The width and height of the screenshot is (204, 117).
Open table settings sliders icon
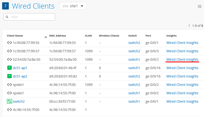199,6
